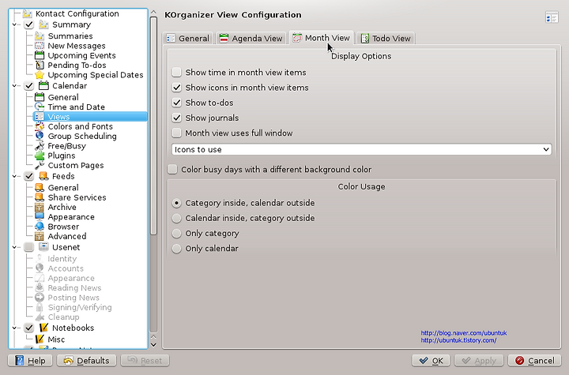Viewport: 569px width, 375px height.
Task: Uncheck the Summary component checkbox
Action: click(29, 24)
